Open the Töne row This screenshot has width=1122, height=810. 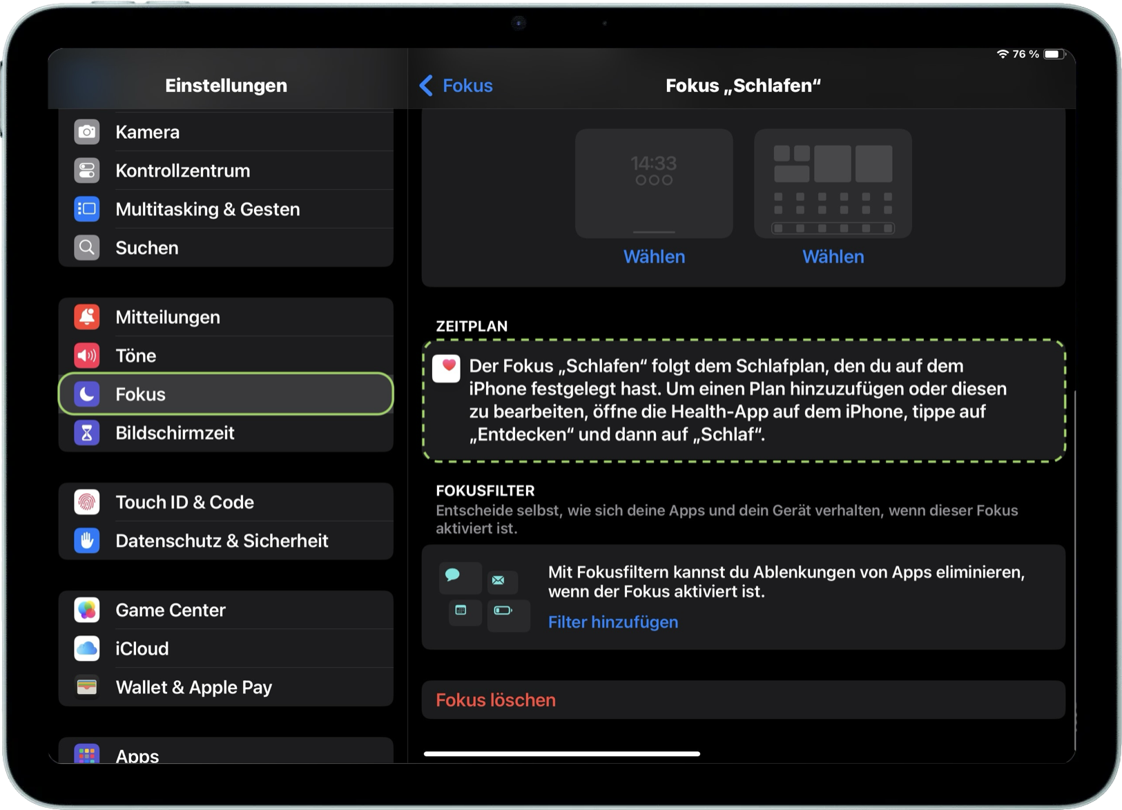226,356
